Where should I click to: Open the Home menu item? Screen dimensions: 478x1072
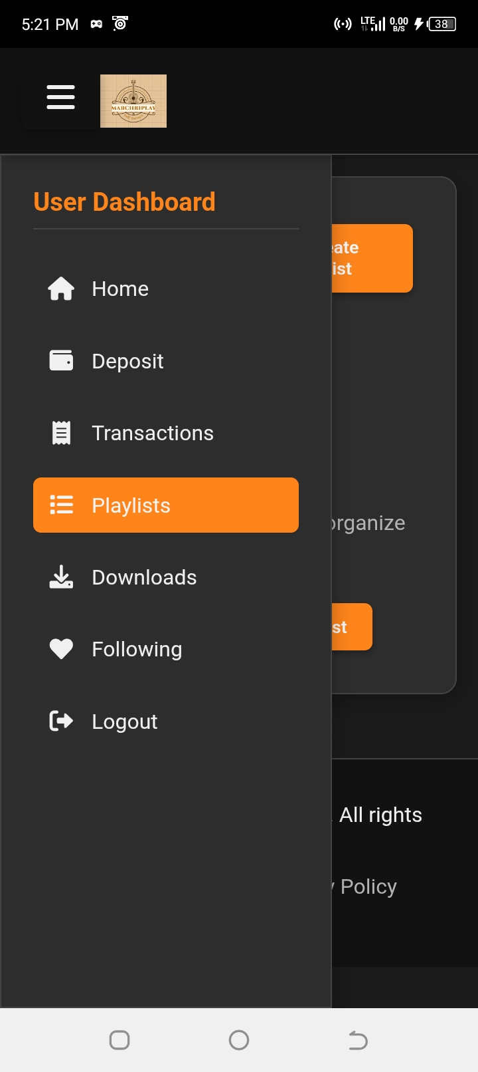166,289
